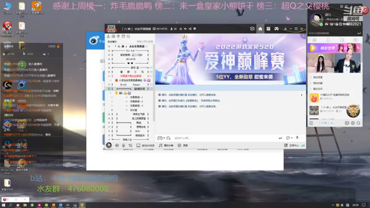The image size is (370, 208).
Task: Open the third person tab in YY panel
Action: [x=342, y=40]
